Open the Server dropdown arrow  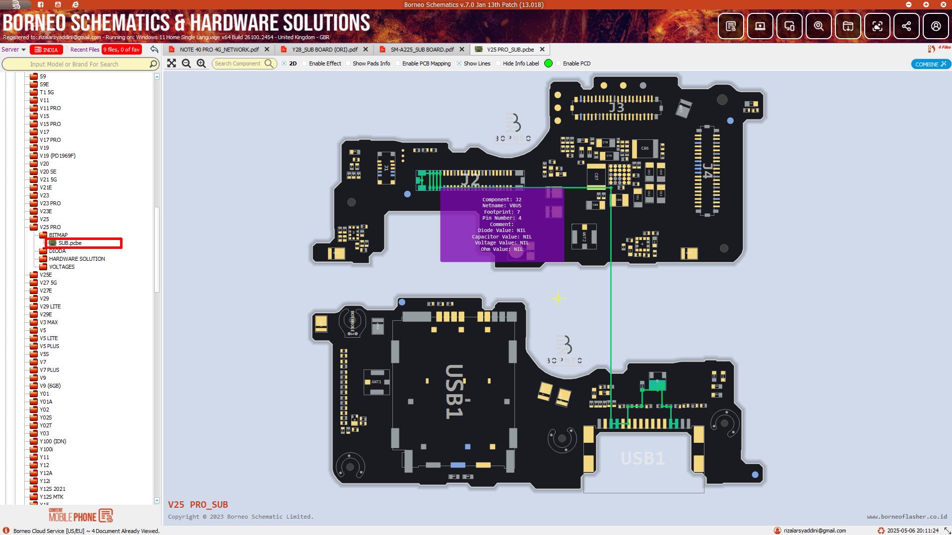(x=23, y=50)
